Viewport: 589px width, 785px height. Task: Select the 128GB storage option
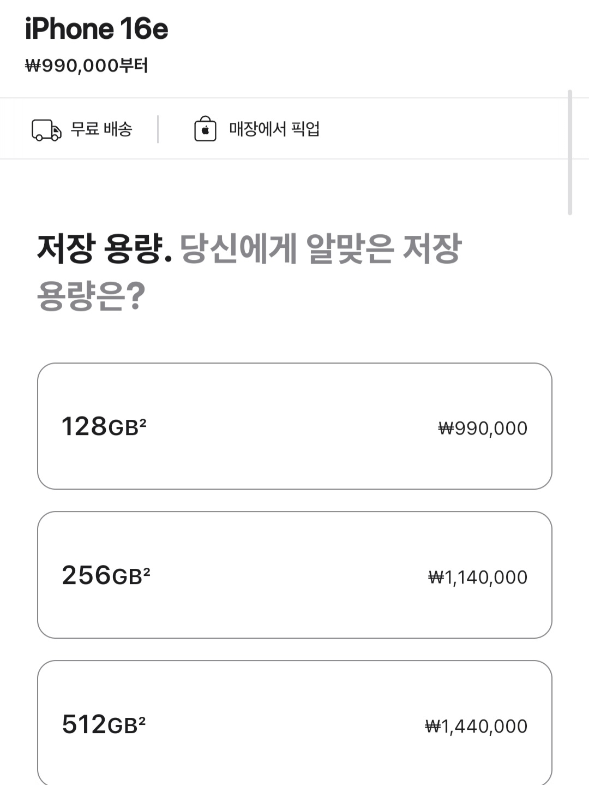[294, 426]
